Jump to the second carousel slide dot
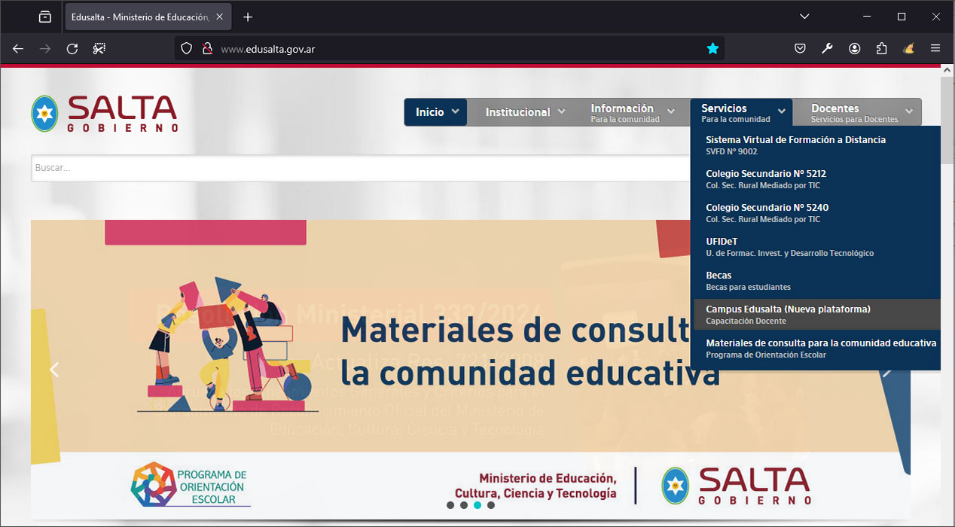955x527 pixels. point(464,505)
